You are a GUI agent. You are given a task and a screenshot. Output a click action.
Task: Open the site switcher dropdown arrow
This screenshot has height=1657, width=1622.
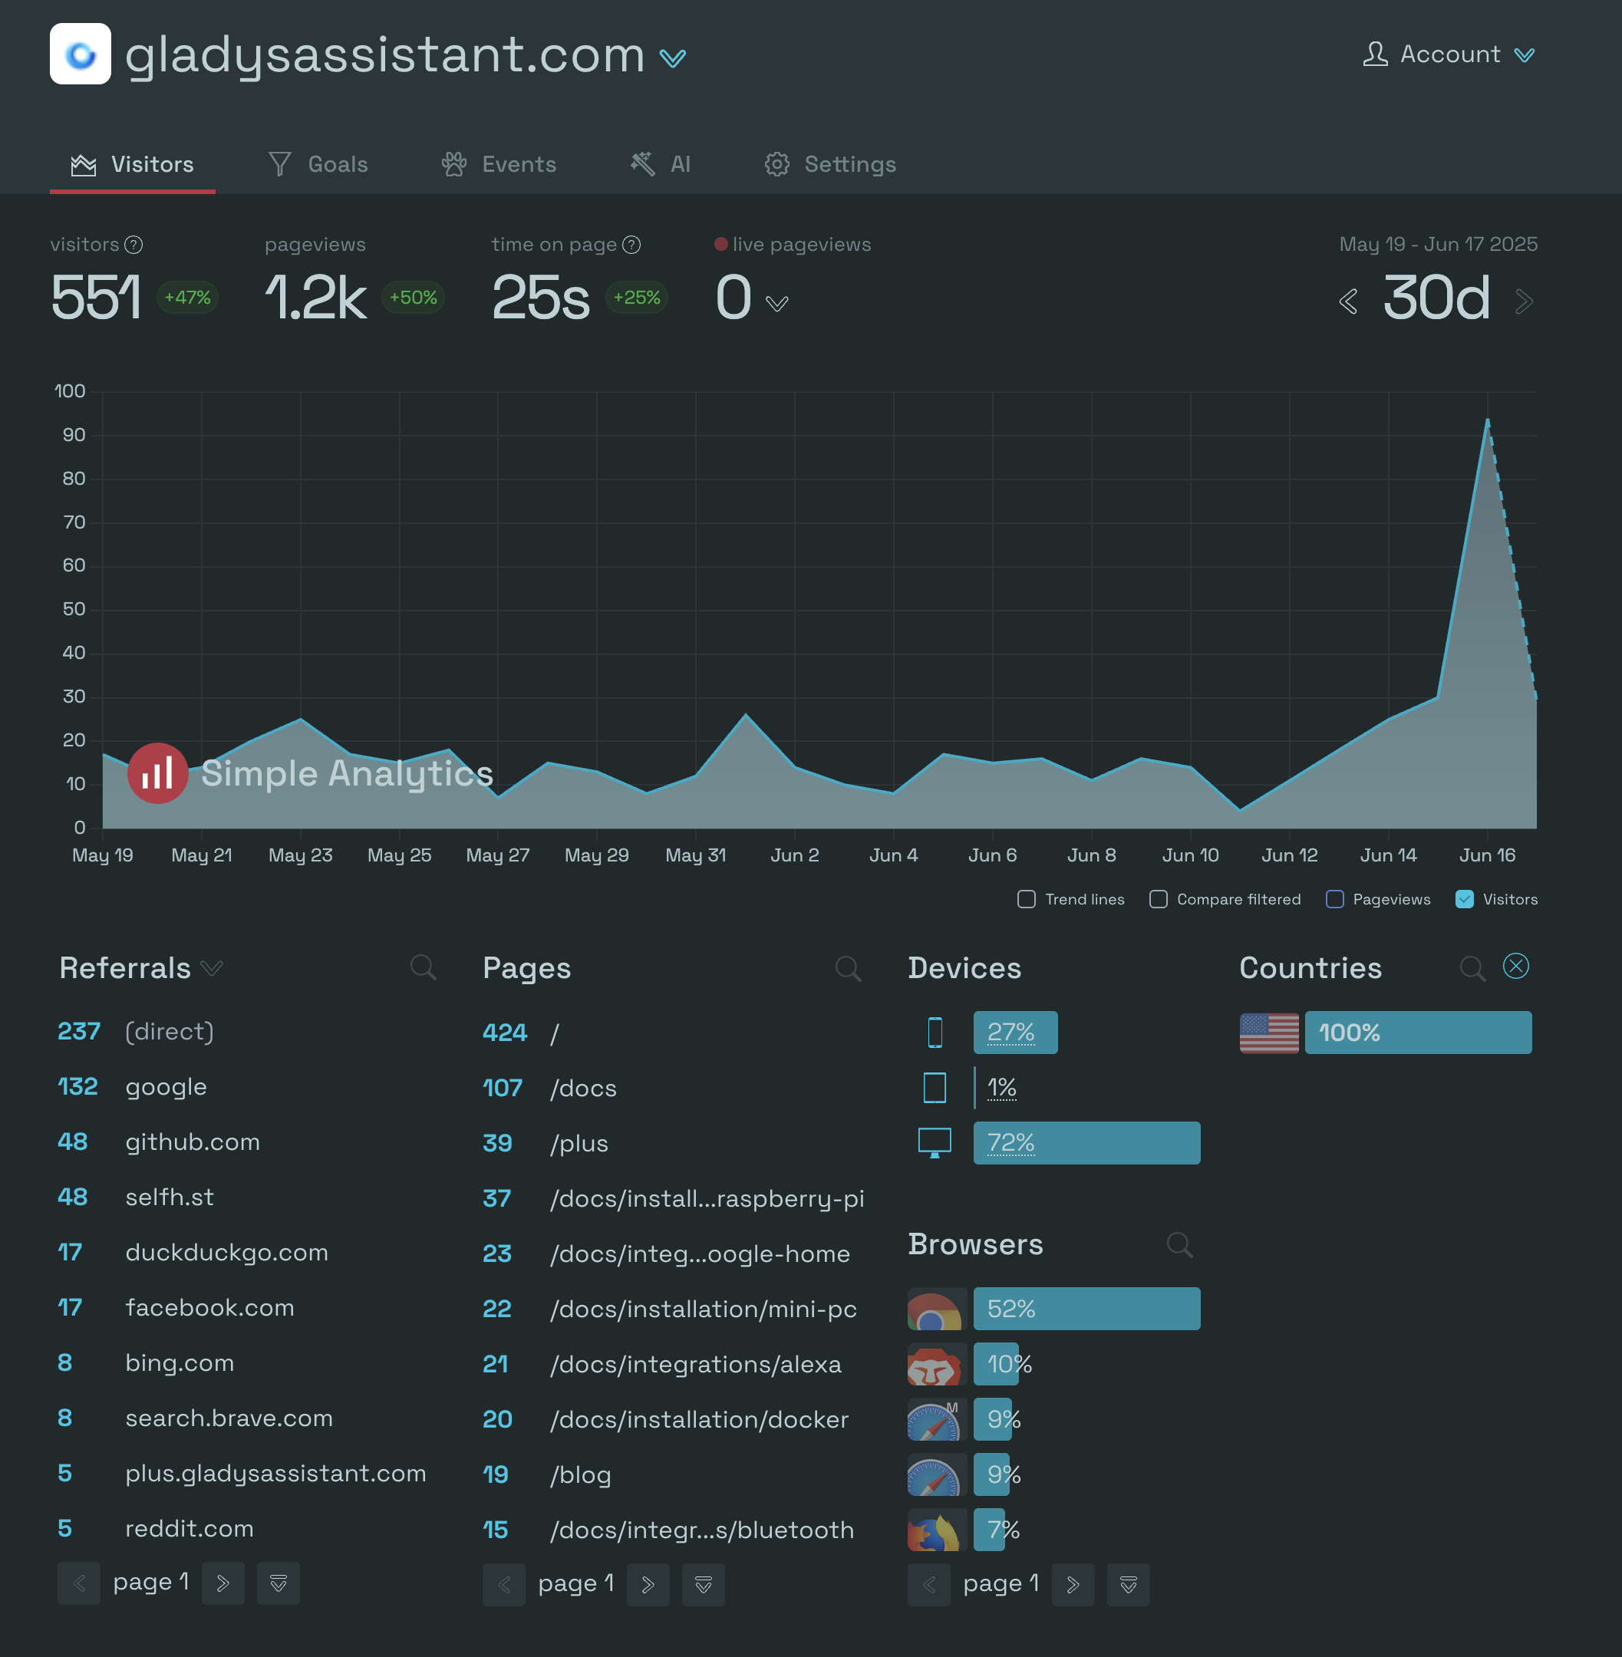tap(672, 58)
